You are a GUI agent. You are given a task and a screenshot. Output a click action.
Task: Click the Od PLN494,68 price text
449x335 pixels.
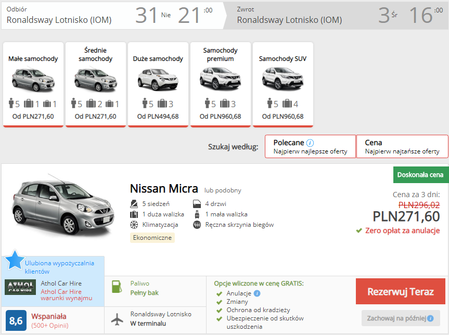(158, 117)
